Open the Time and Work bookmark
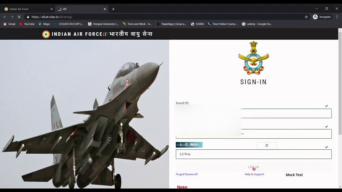 tap(137, 24)
